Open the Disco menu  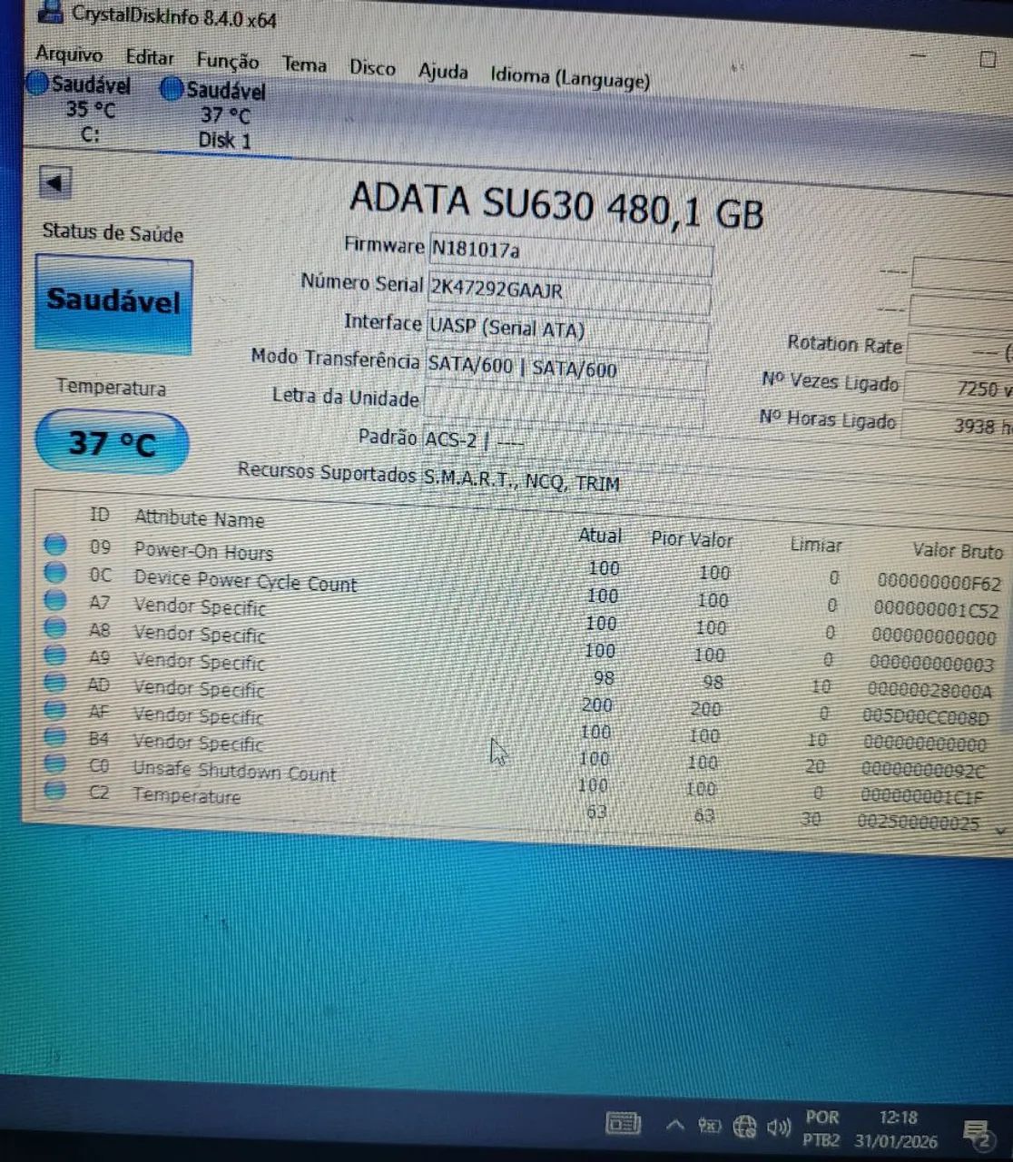[371, 67]
